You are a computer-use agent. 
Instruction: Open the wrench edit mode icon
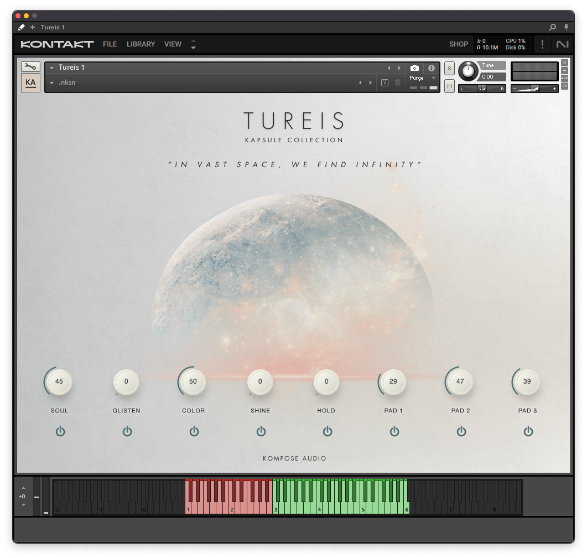coord(30,67)
